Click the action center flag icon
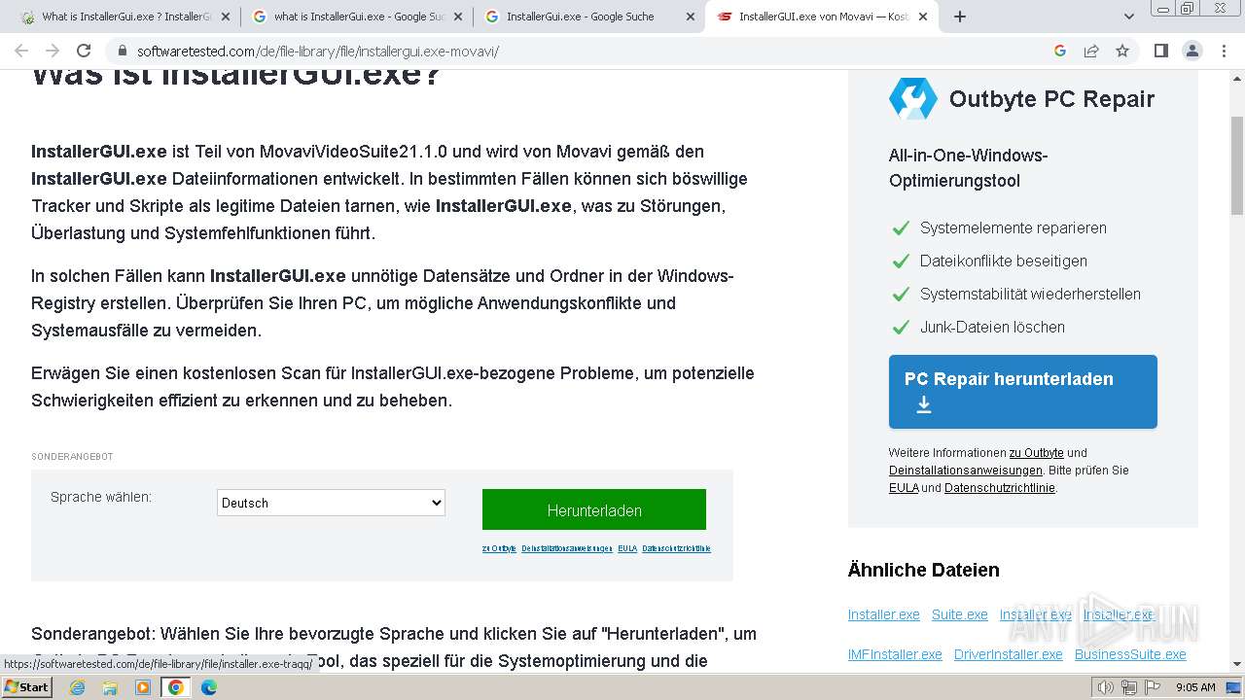The height and width of the screenshot is (700, 1245). tap(1153, 687)
